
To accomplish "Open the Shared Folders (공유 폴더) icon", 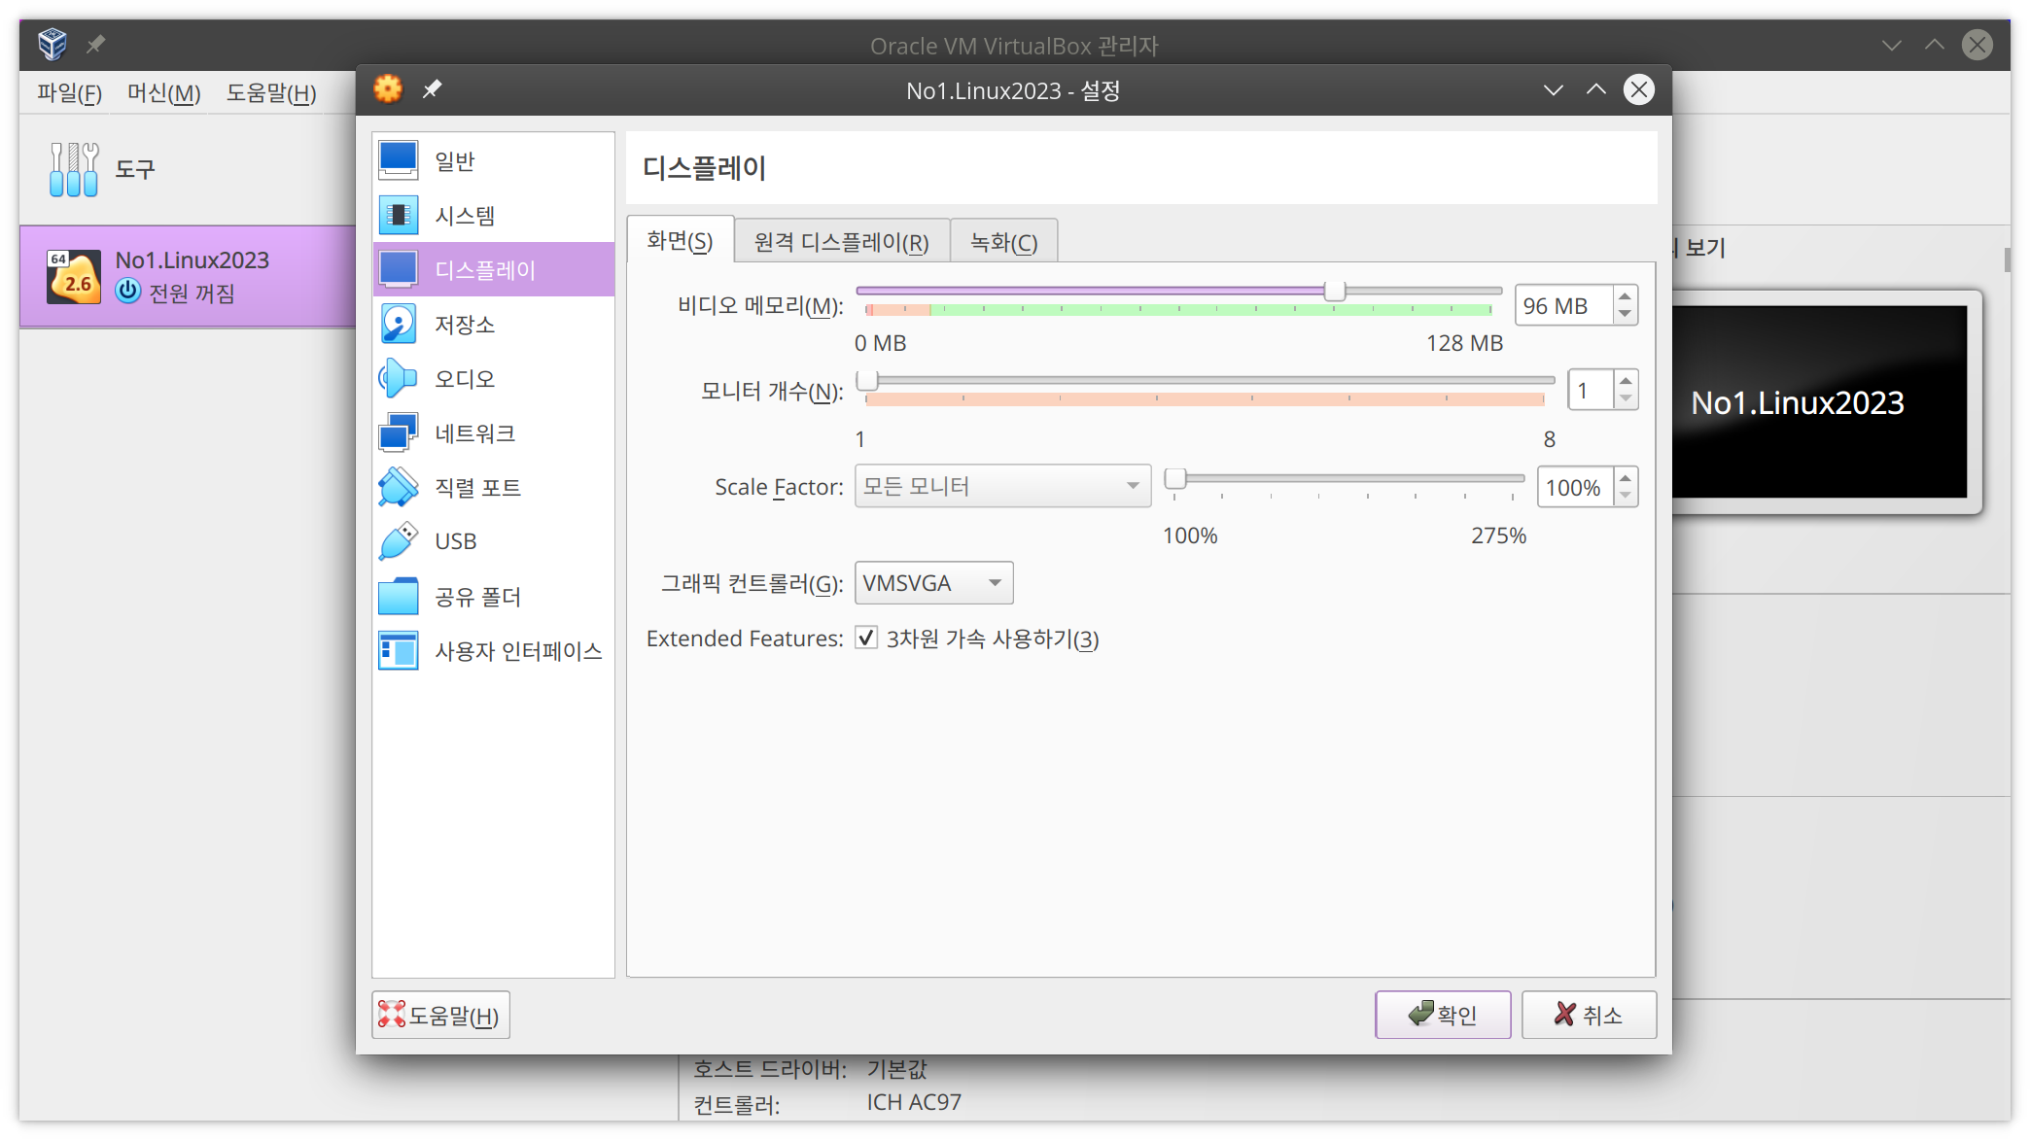I will (x=398, y=596).
